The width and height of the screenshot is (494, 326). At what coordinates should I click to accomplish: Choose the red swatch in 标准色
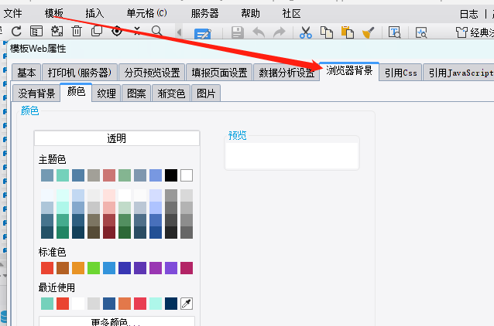point(47,268)
